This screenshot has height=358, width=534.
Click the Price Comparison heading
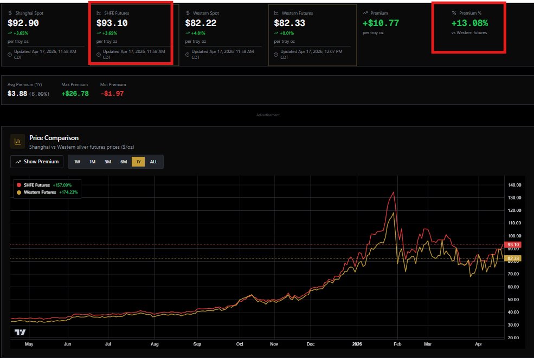[x=54, y=138]
